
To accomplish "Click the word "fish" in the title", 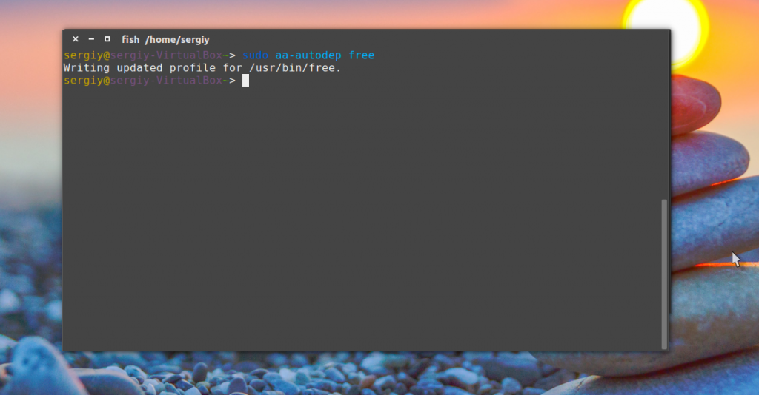I will tap(130, 40).
